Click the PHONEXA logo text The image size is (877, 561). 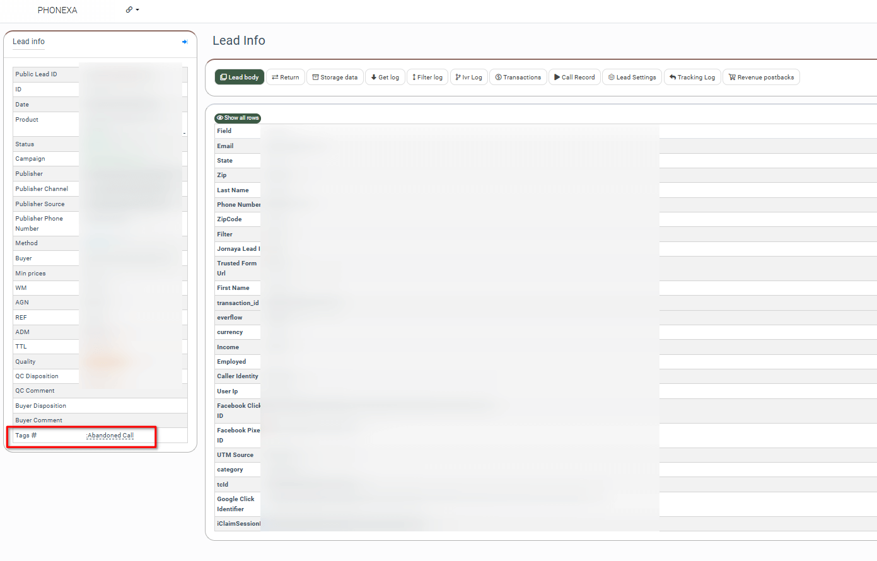(x=57, y=11)
